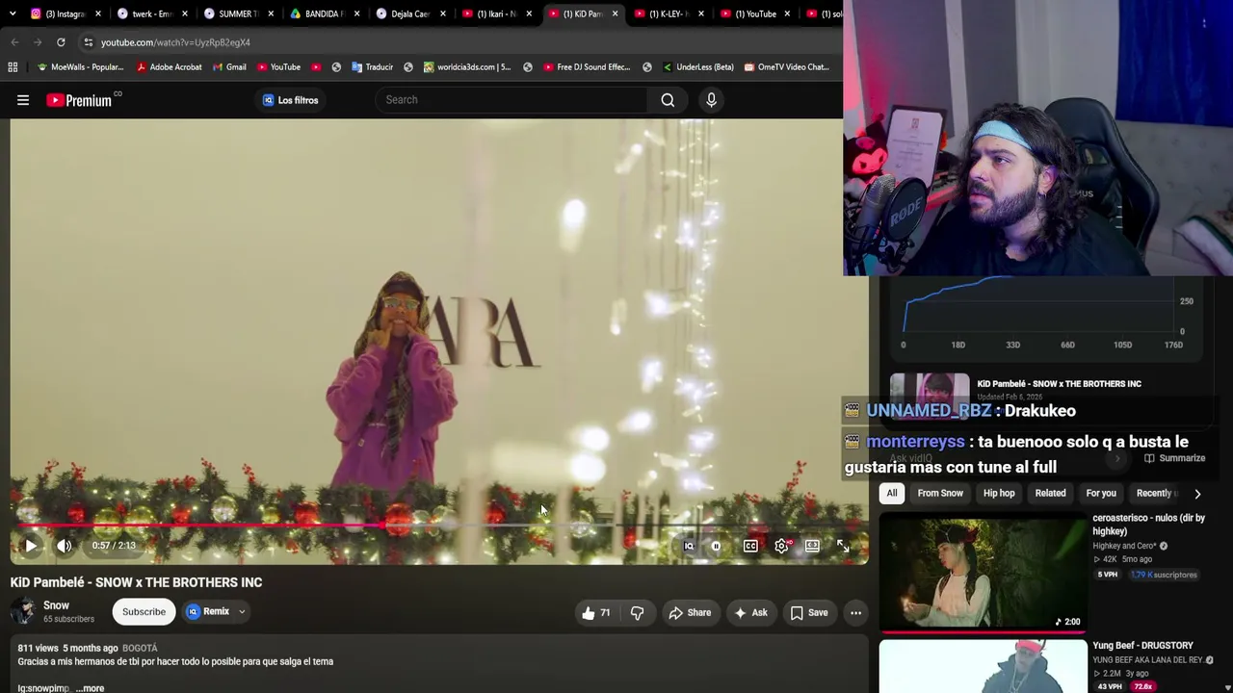Image resolution: width=1233 pixels, height=693 pixels.
Task: Open the MoeWalls bookmark
Action: coord(80,67)
